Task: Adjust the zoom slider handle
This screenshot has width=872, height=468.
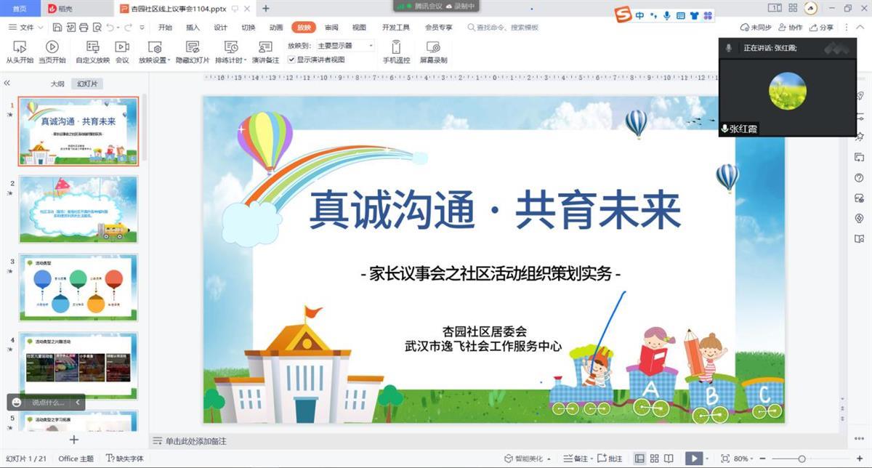Action: point(802,459)
